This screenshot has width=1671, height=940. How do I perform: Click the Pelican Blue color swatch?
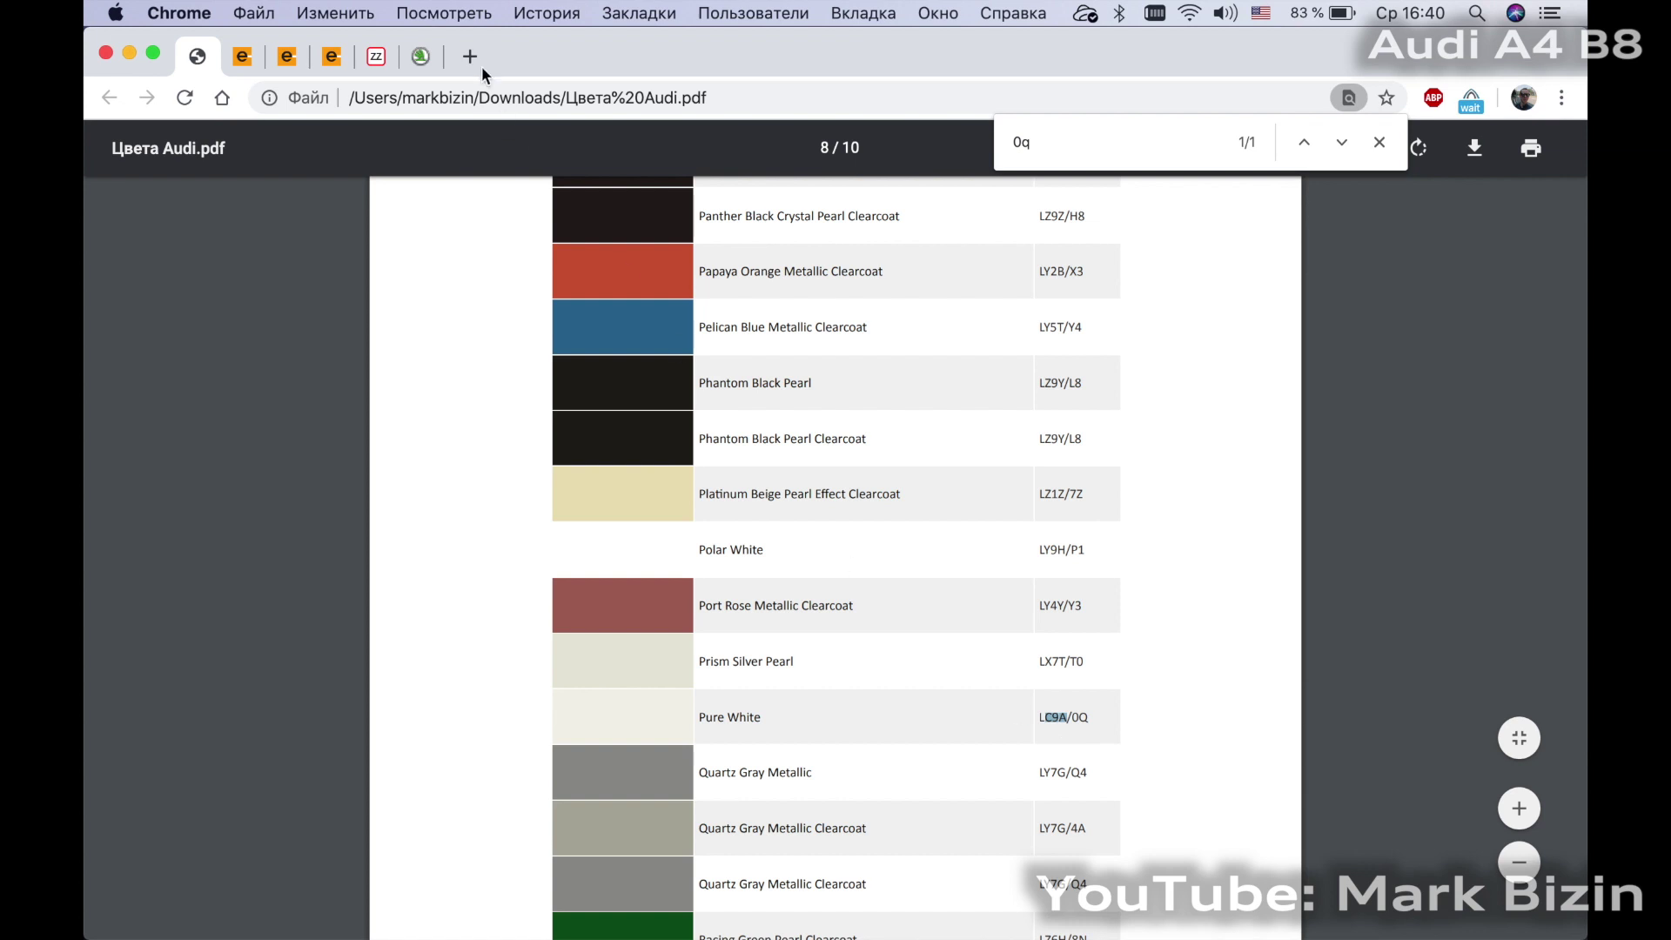(x=622, y=327)
